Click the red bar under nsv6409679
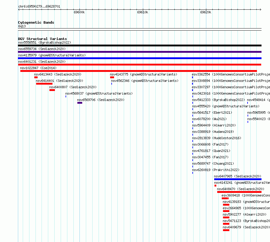The height and width of the screenshot is (242, 270). [x=226, y=230]
